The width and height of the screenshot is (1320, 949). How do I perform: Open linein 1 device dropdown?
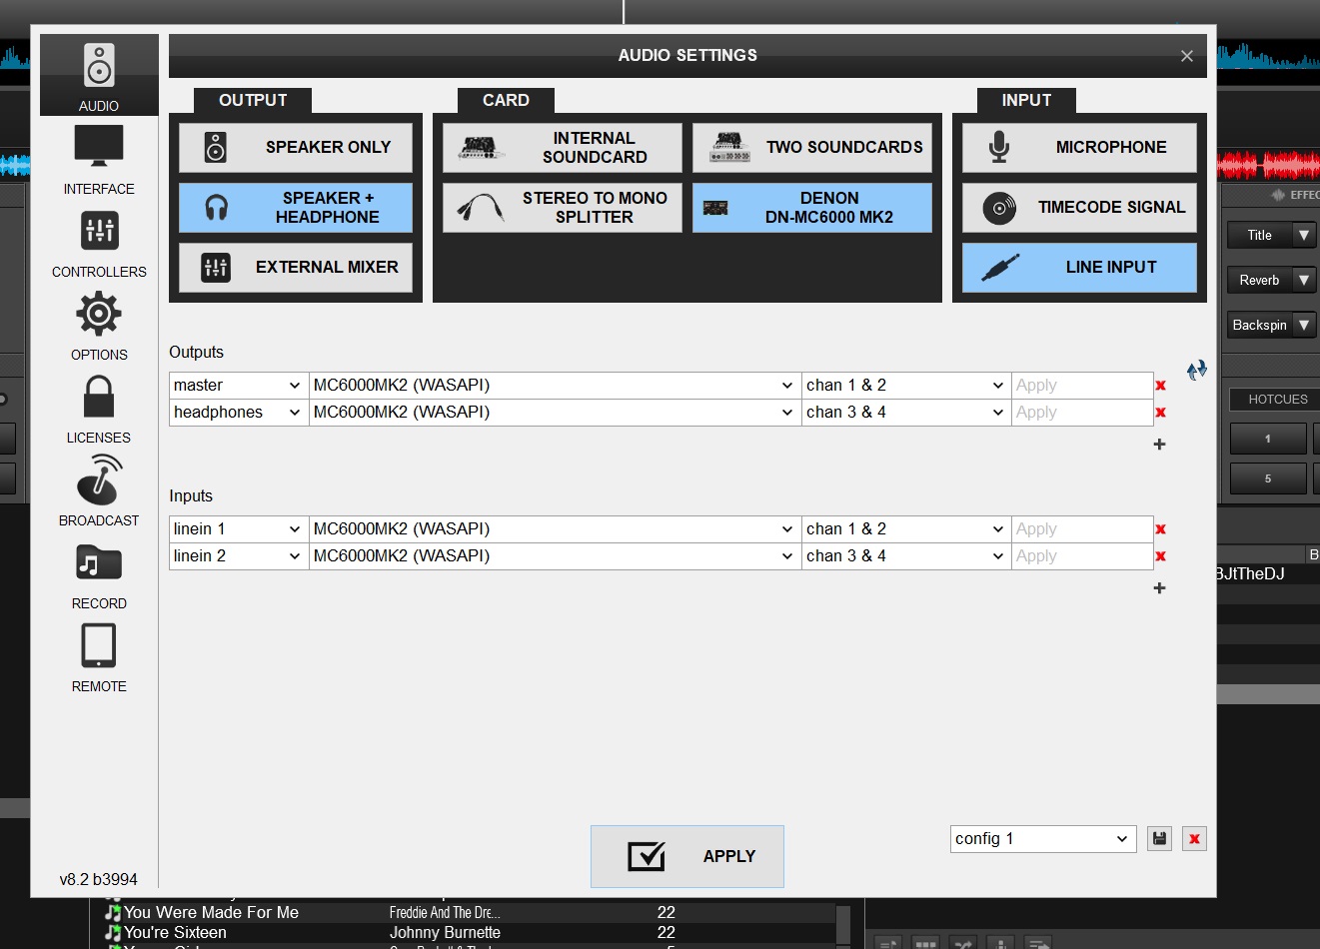tap(555, 529)
